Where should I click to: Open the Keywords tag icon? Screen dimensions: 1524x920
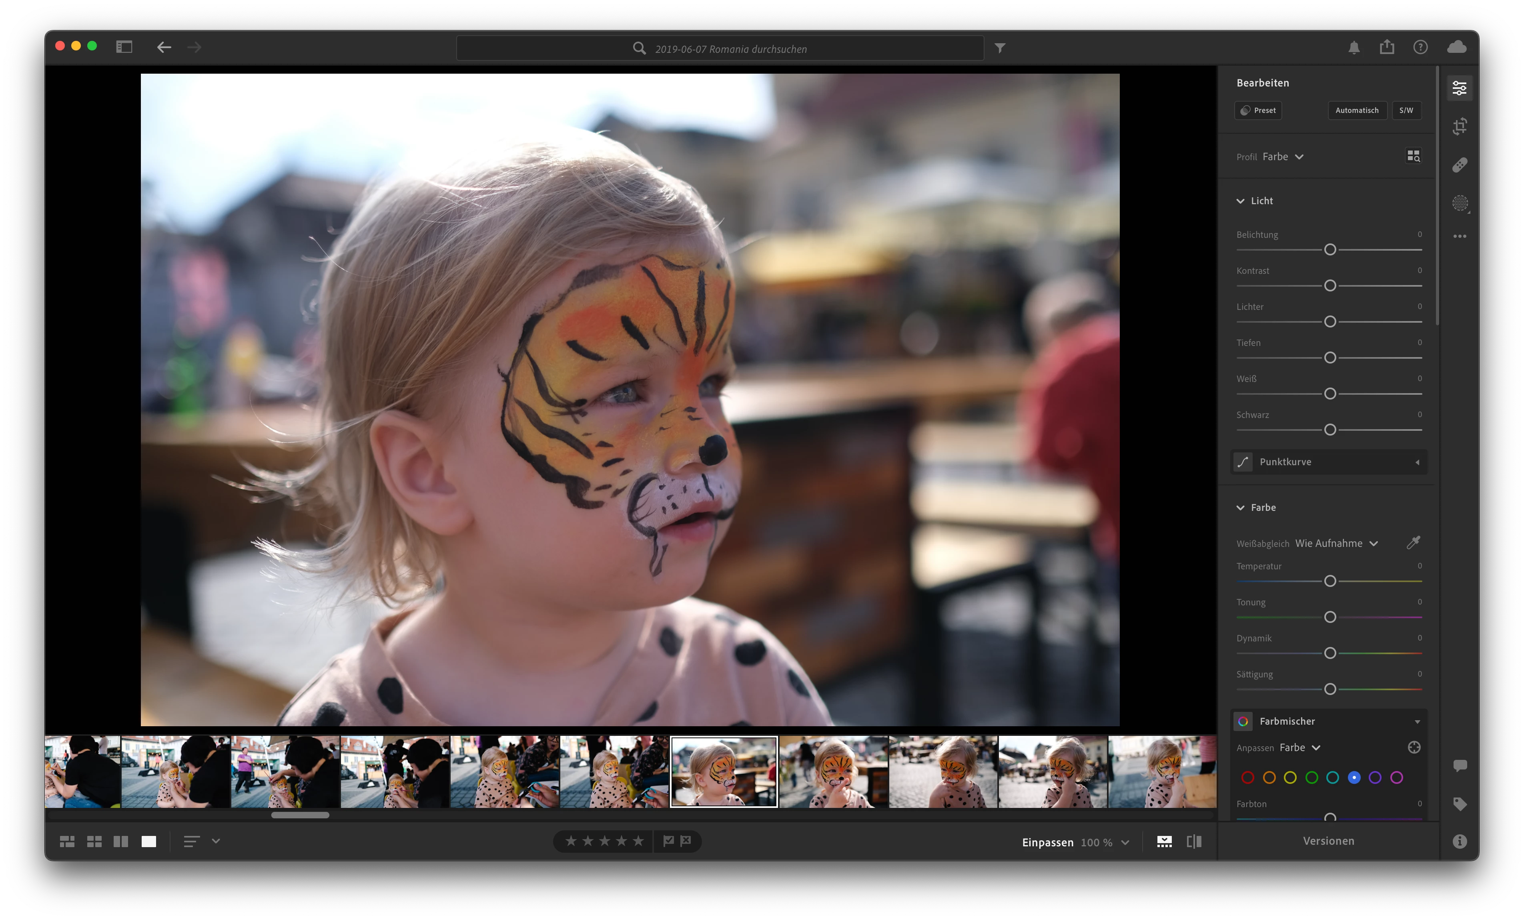click(1460, 803)
